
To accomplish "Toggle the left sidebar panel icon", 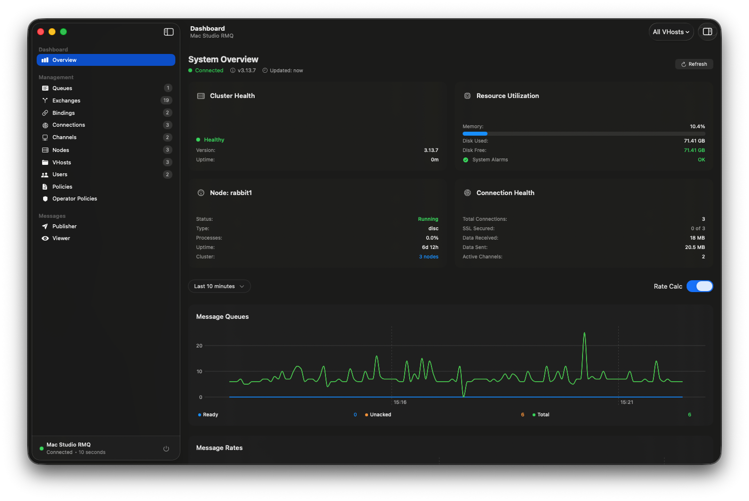I will coord(168,32).
